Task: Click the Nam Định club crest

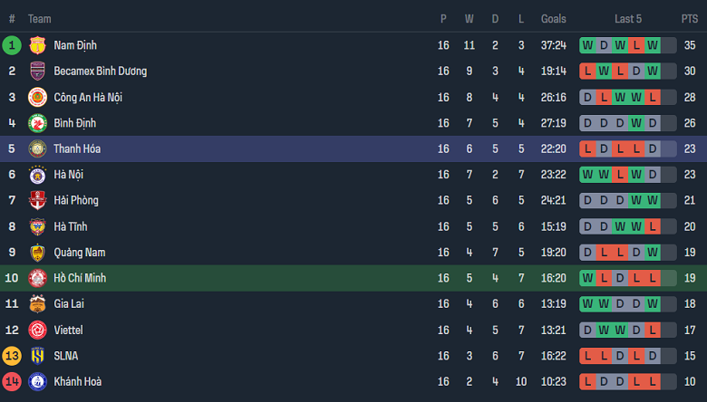Action: coord(37,45)
